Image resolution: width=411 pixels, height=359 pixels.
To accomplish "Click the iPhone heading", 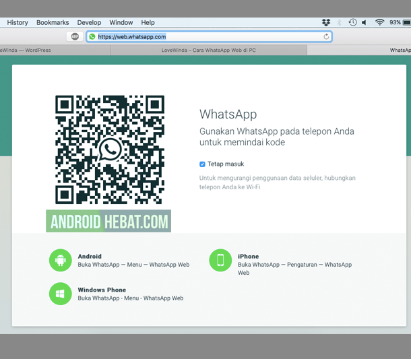I will pos(248,256).
